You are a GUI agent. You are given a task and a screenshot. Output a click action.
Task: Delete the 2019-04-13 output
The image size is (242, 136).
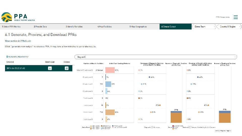pyautogui.click(x=67, y=68)
